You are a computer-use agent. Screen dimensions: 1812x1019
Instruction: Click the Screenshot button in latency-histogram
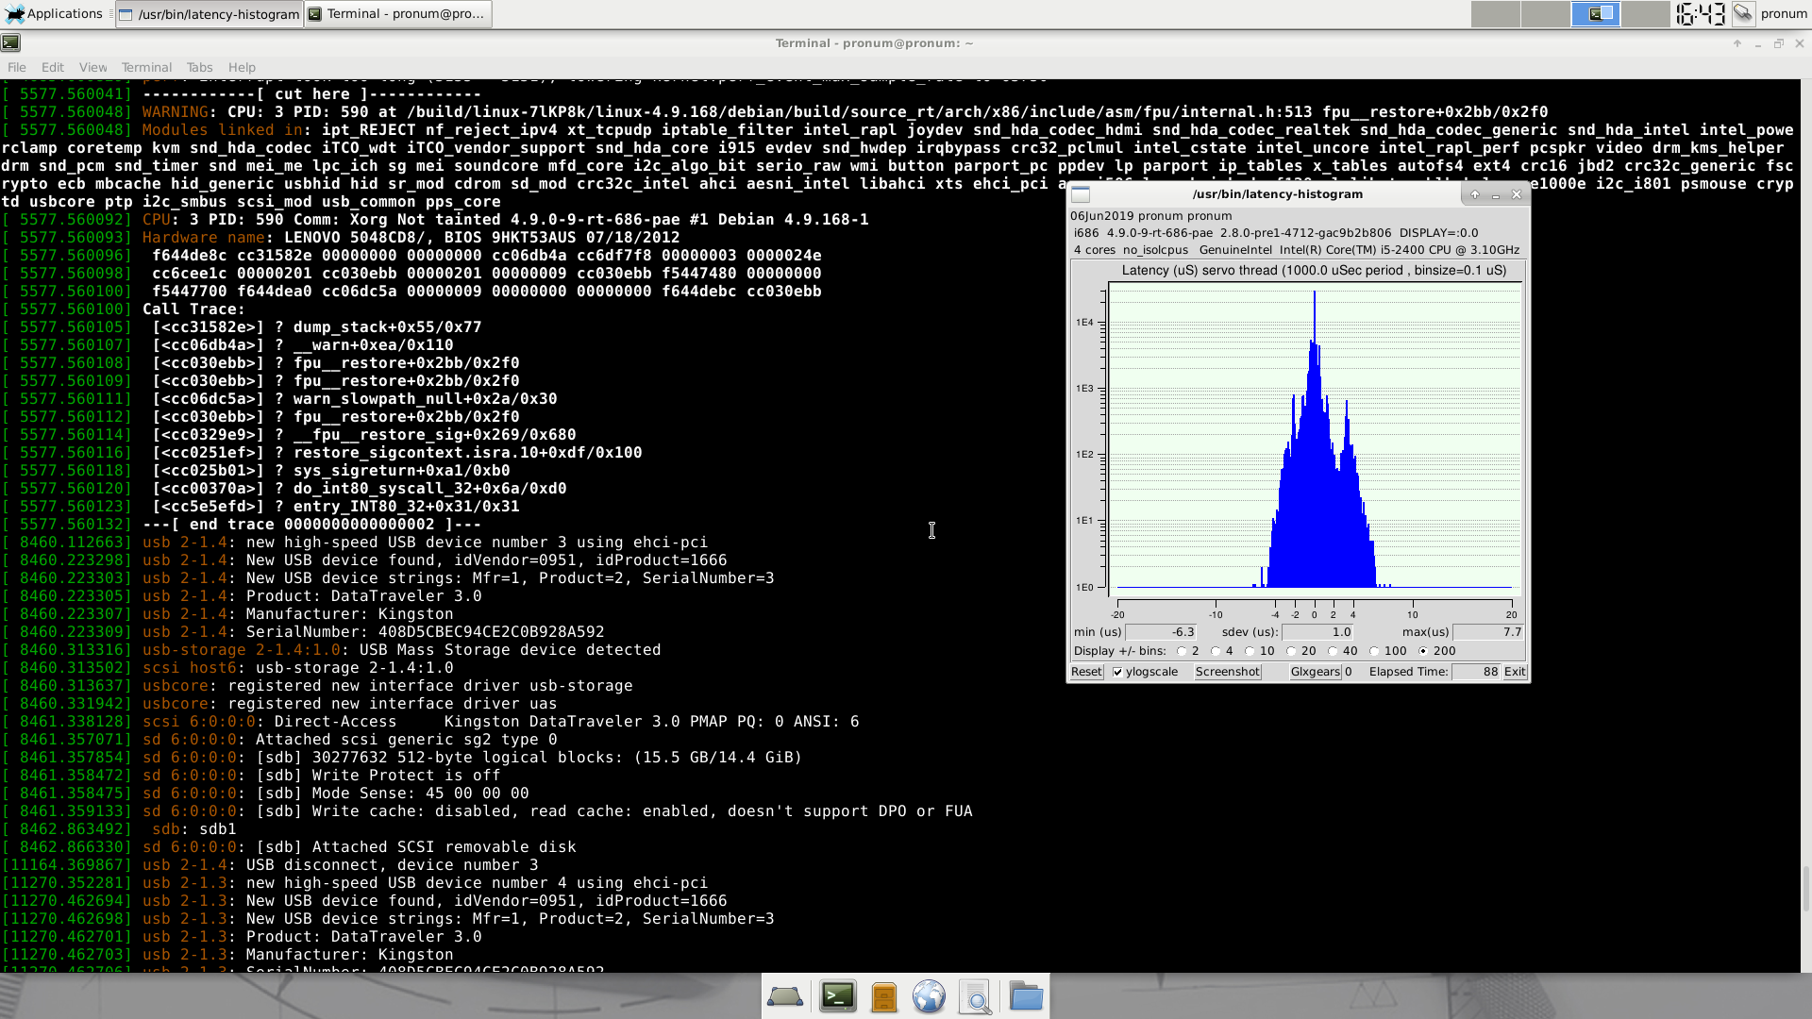(1227, 672)
